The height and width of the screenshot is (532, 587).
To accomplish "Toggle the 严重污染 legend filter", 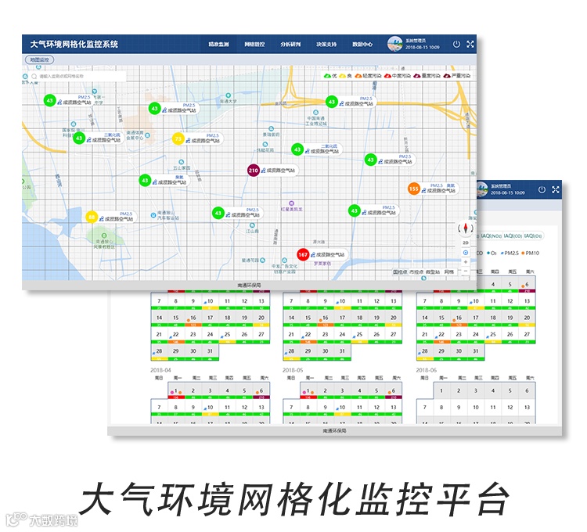I will [x=457, y=76].
